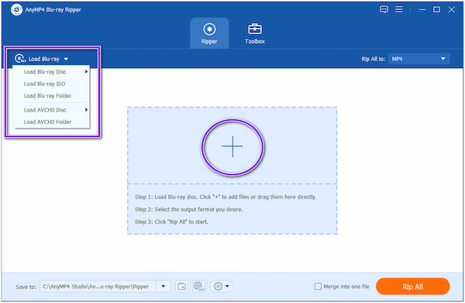Click the AnyMP4 app logo
The height and width of the screenshot is (303, 465).
click(16, 10)
